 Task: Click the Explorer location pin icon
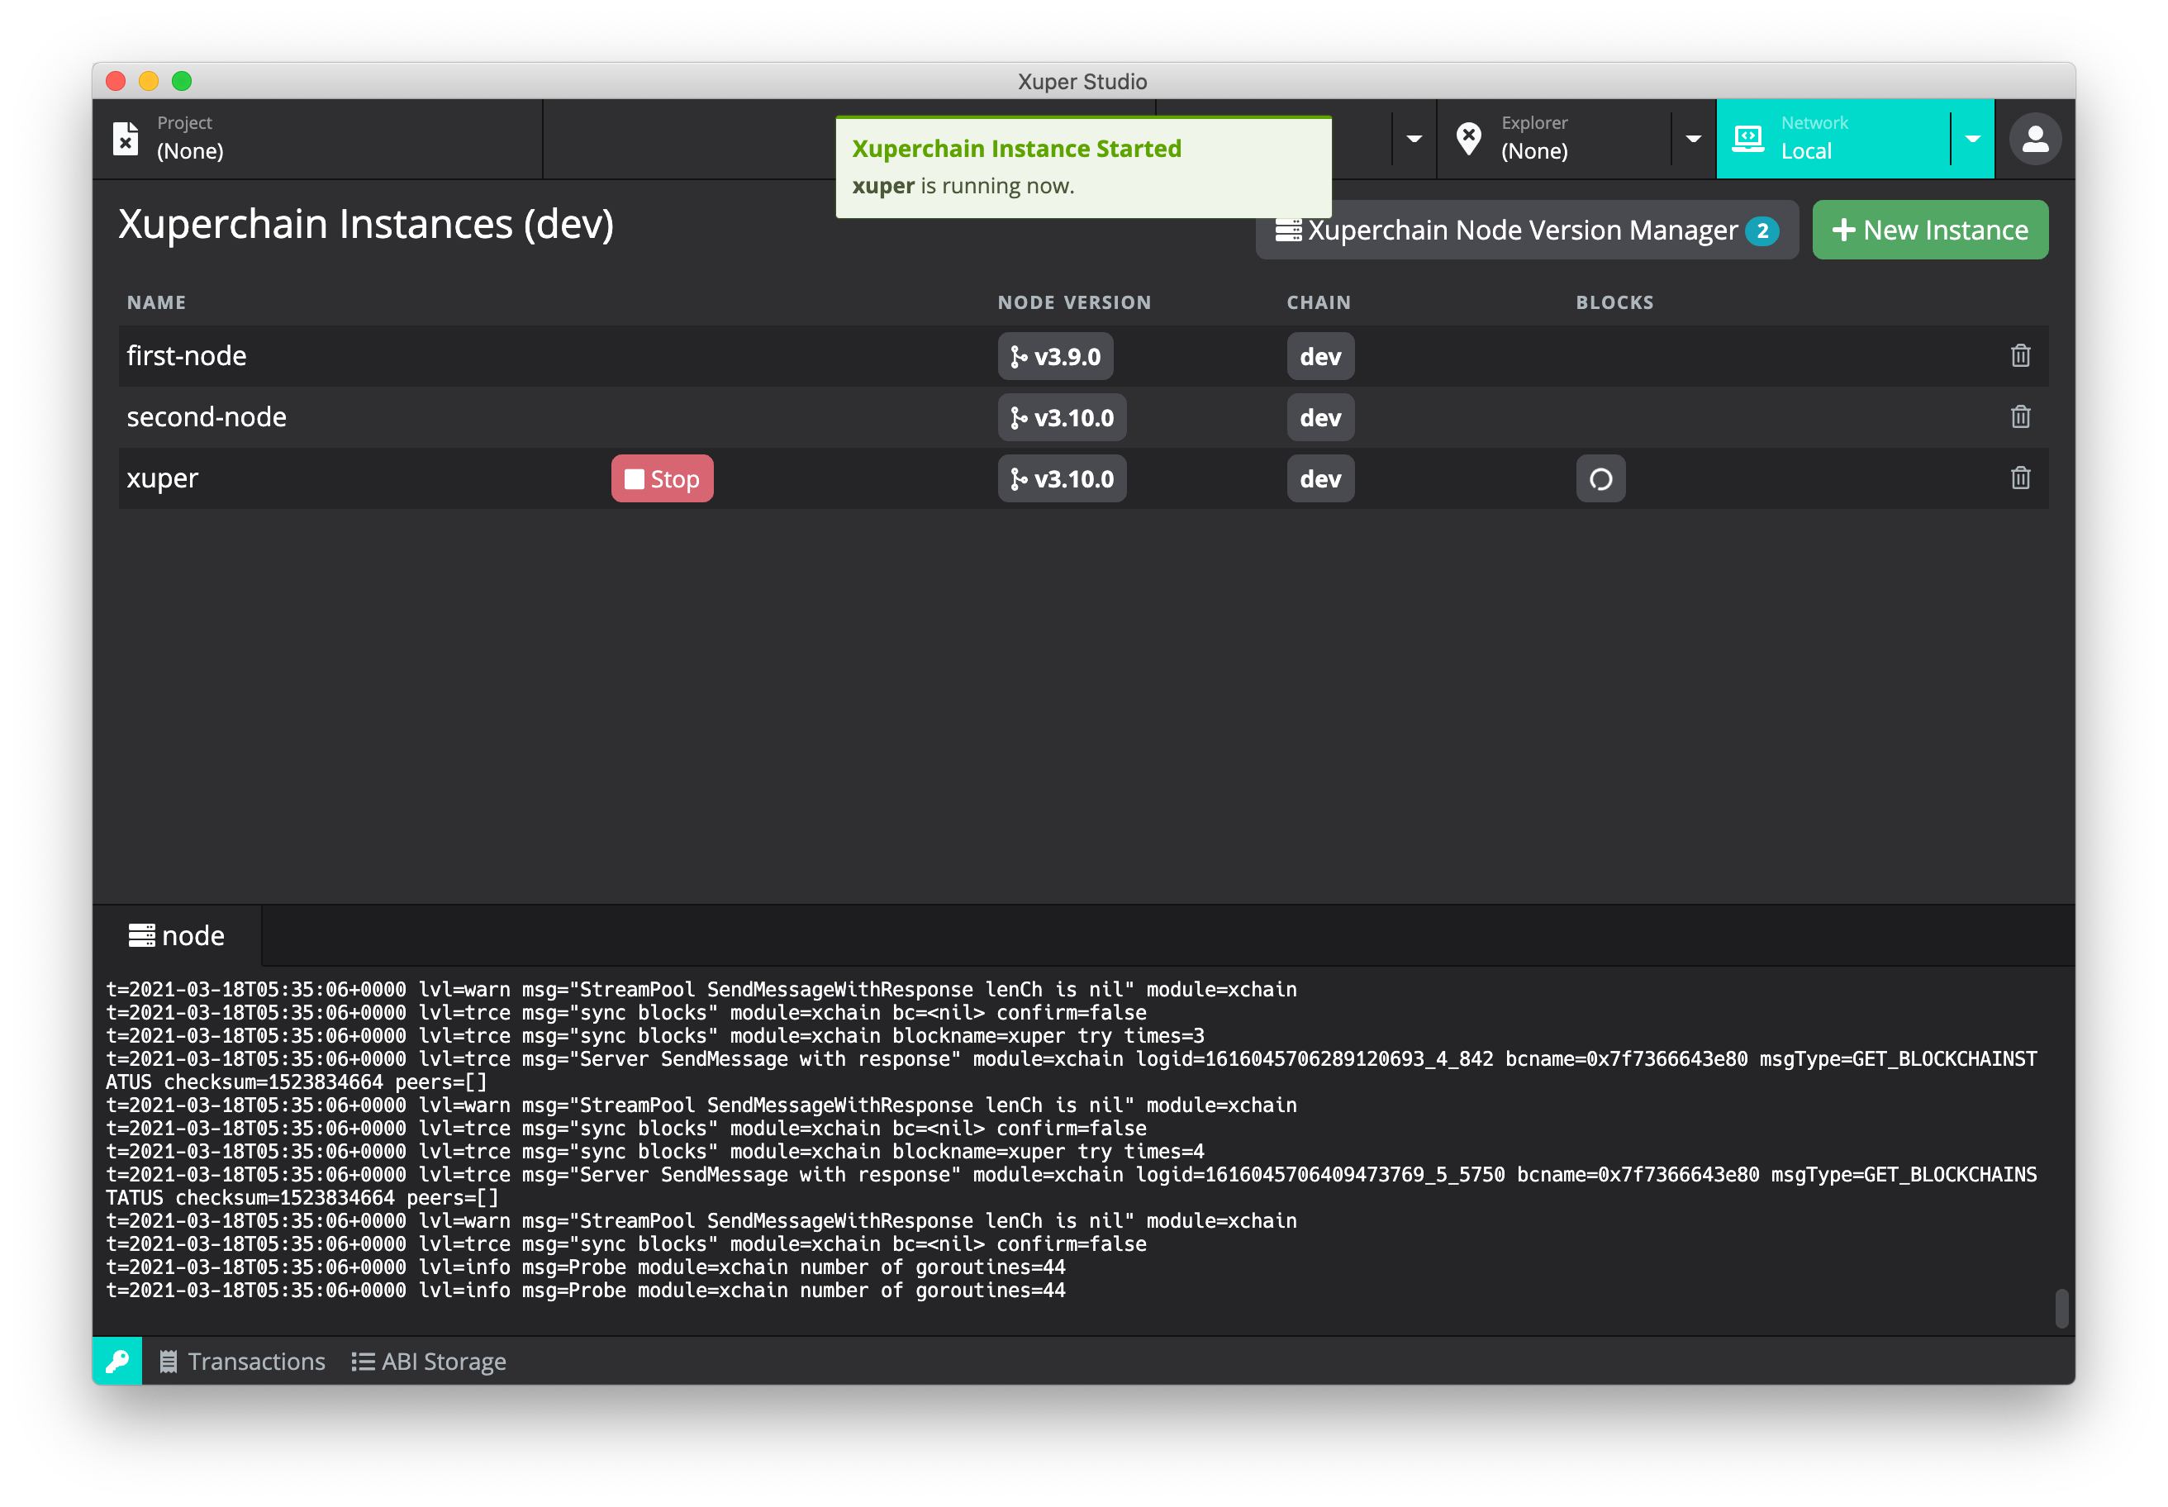click(x=1468, y=139)
